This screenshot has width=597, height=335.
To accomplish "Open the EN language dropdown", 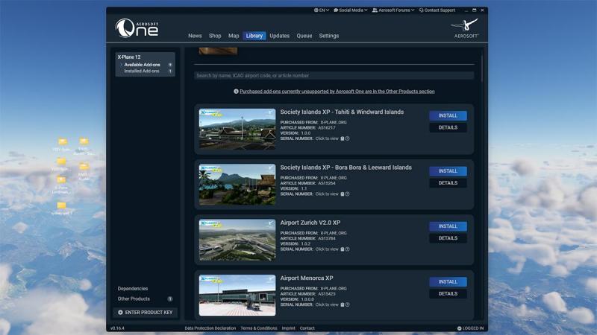I will (322, 10).
